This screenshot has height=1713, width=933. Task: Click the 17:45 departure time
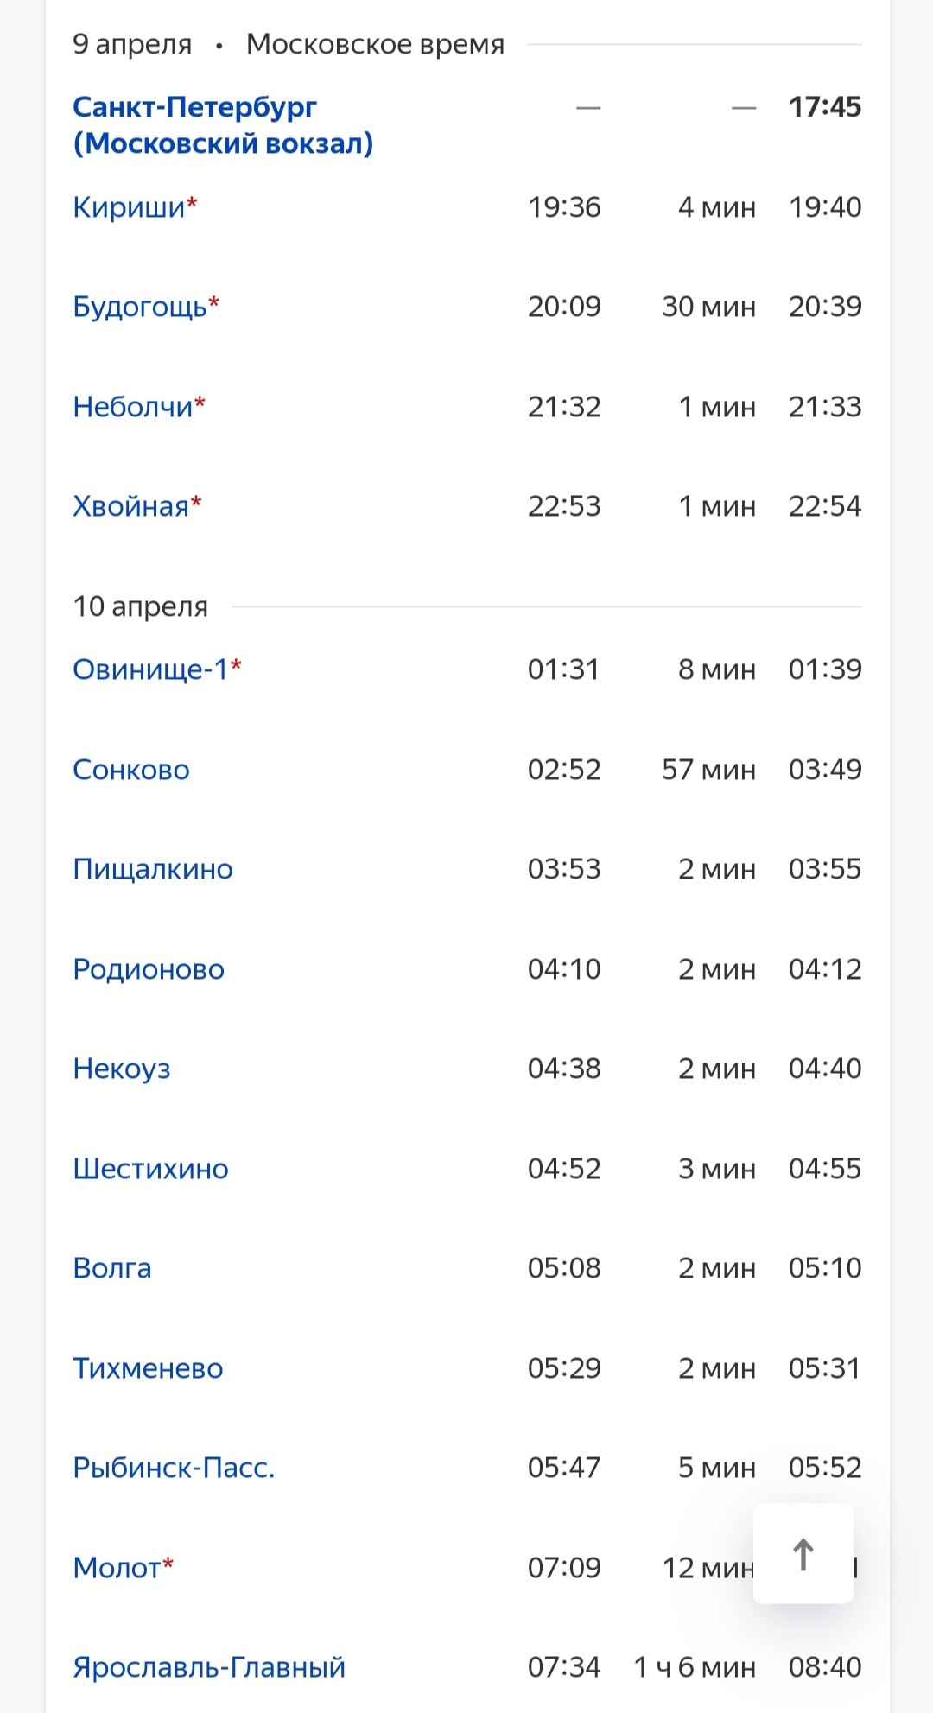(824, 107)
